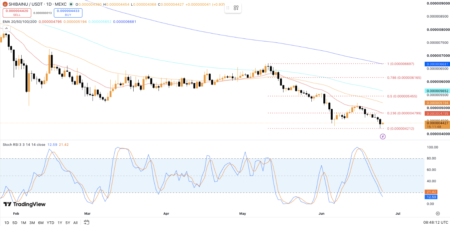Click the cyan EMA value 0.000005652 in legend
The image size is (450, 226).
(x=100, y=22)
